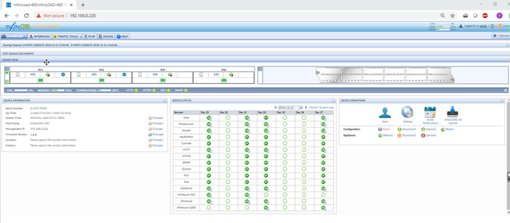Click the XG1 port status icon

(48, 75)
